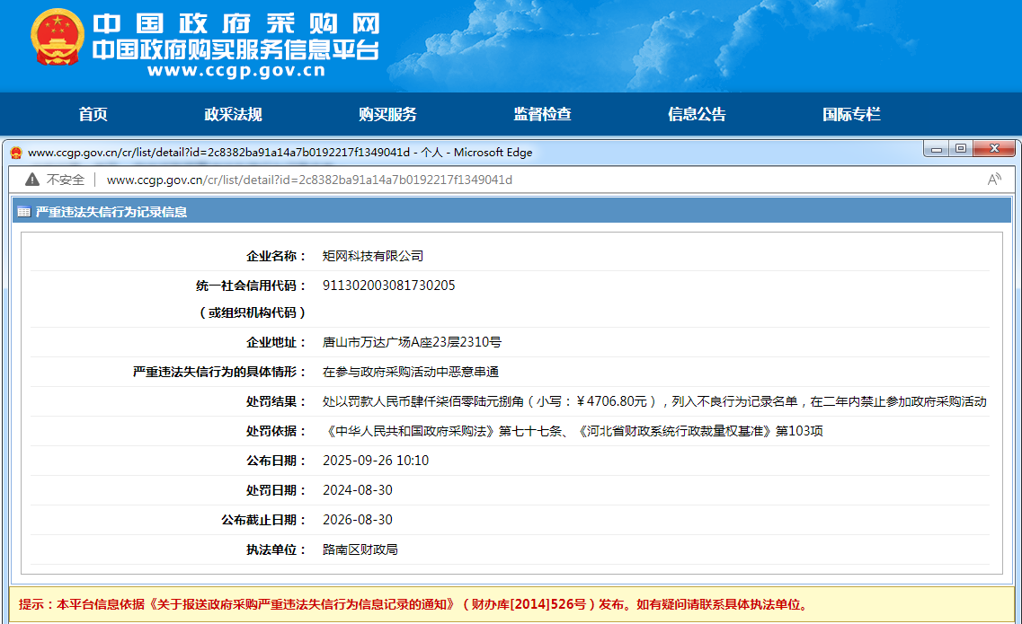Select the penalty result text with ¥4706.80元
Viewport: 1022px width, 624px height.
(x=654, y=401)
